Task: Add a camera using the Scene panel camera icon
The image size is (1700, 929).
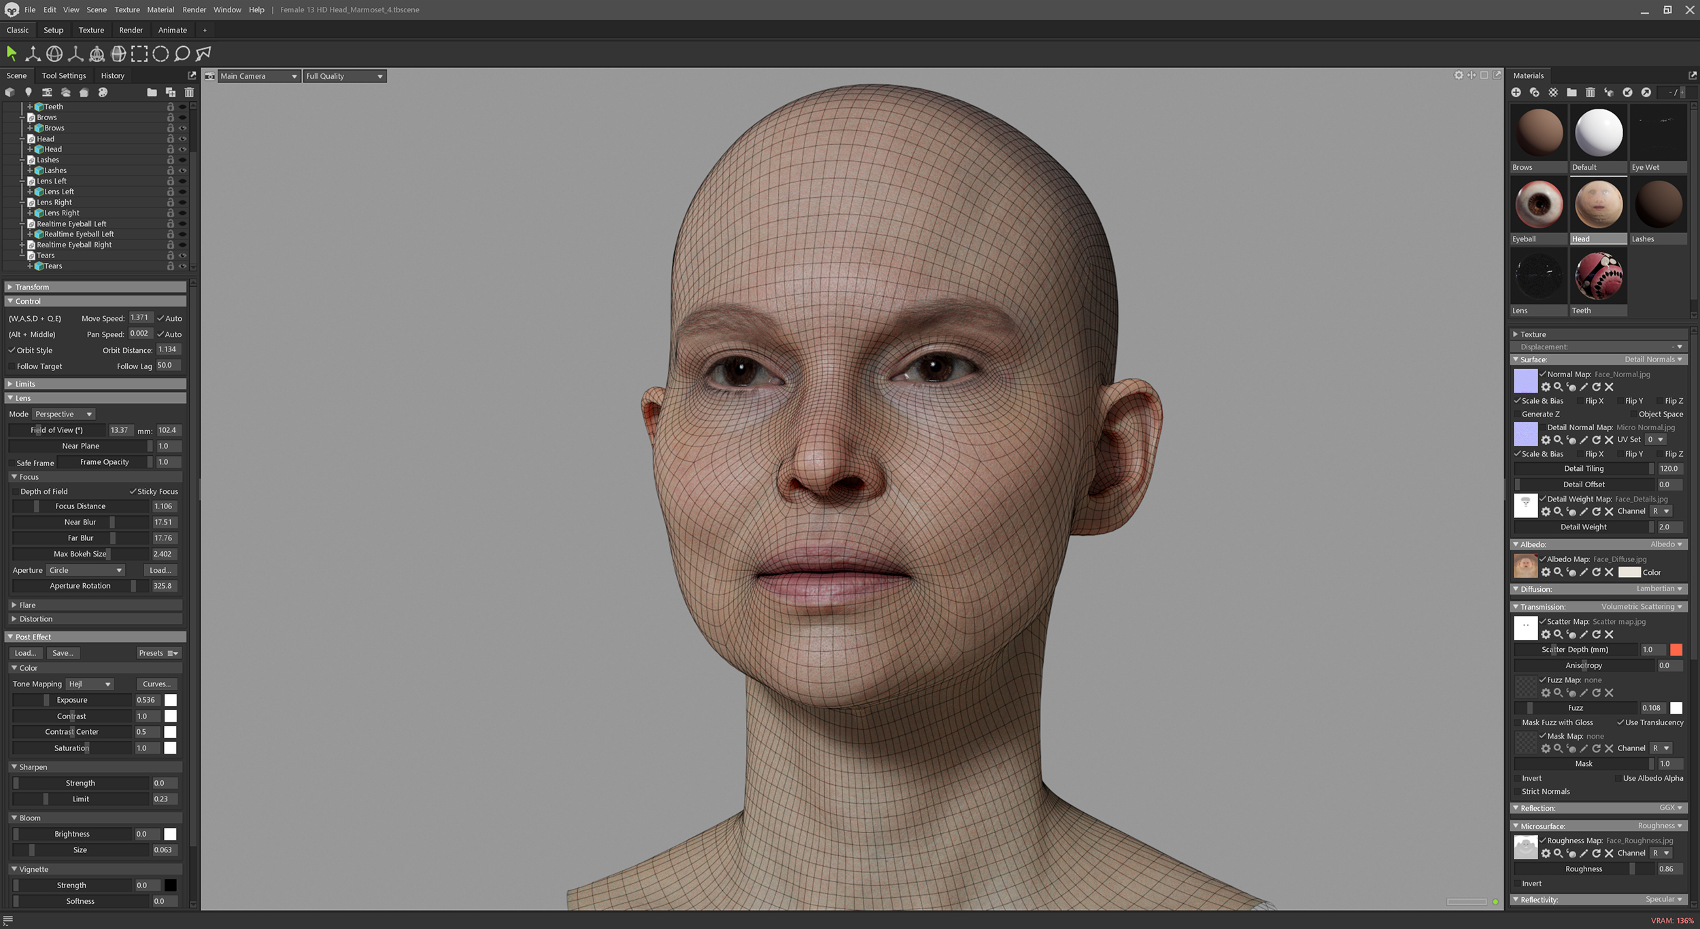Action: click(x=46, y=92)
